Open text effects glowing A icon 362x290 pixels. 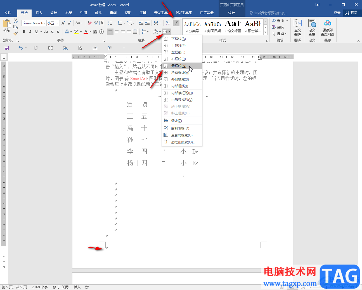67,32
